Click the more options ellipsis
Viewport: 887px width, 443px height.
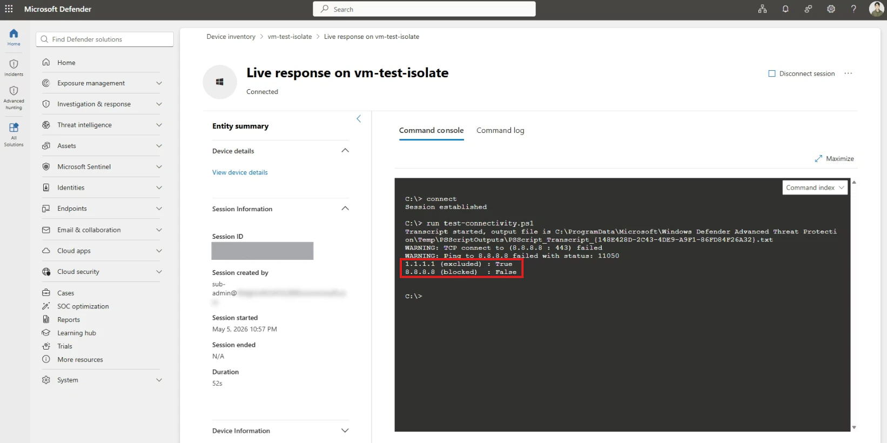point(848,73)
